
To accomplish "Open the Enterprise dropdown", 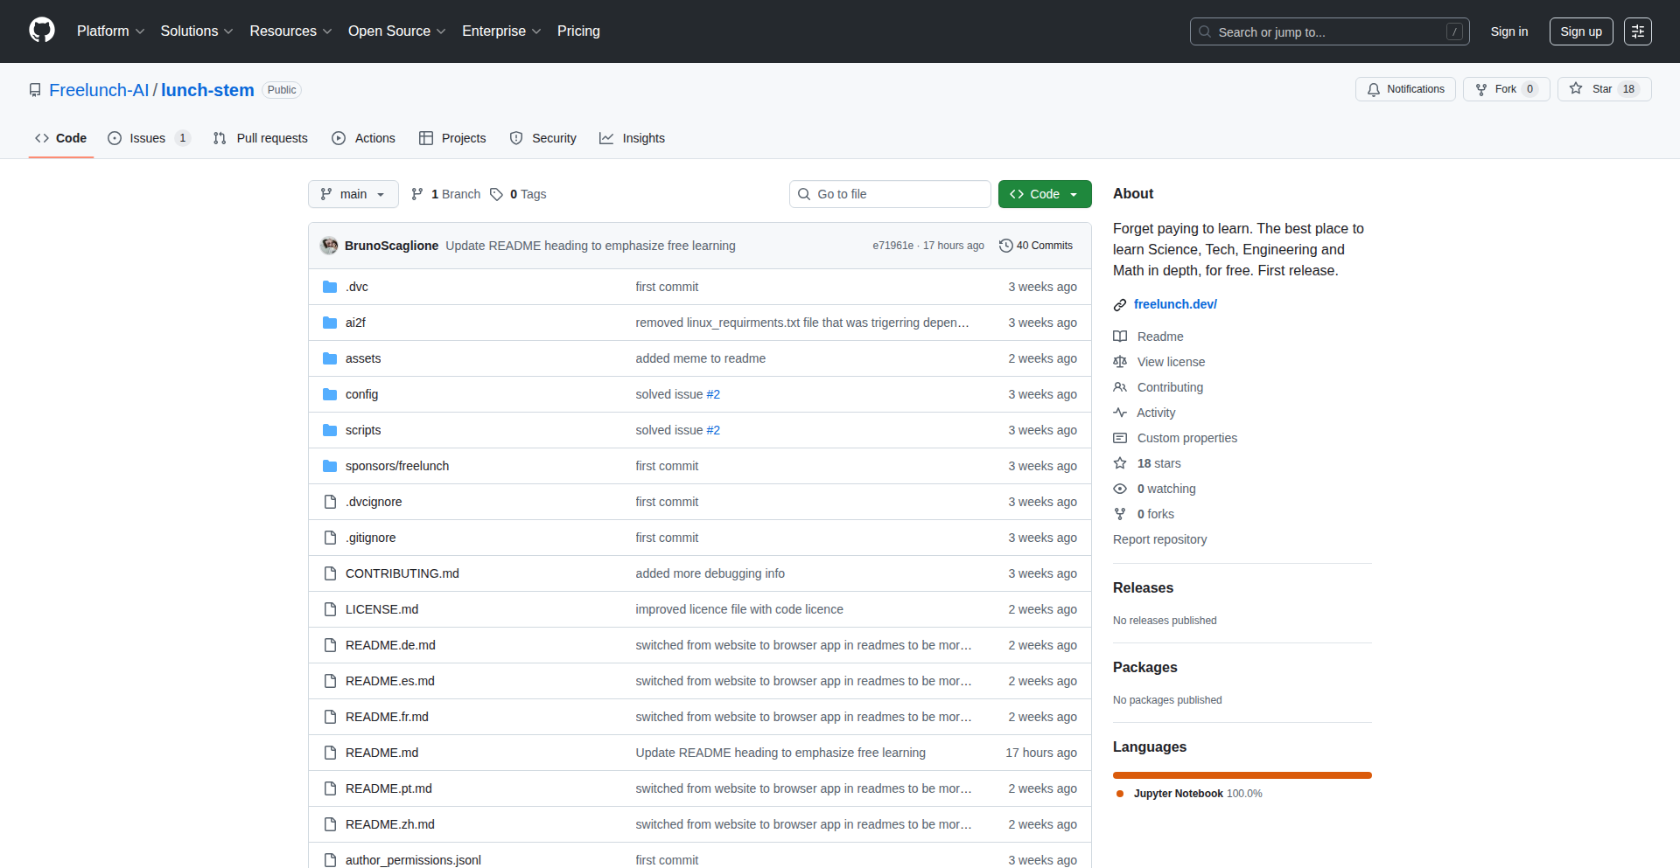I will click(501, 31).
